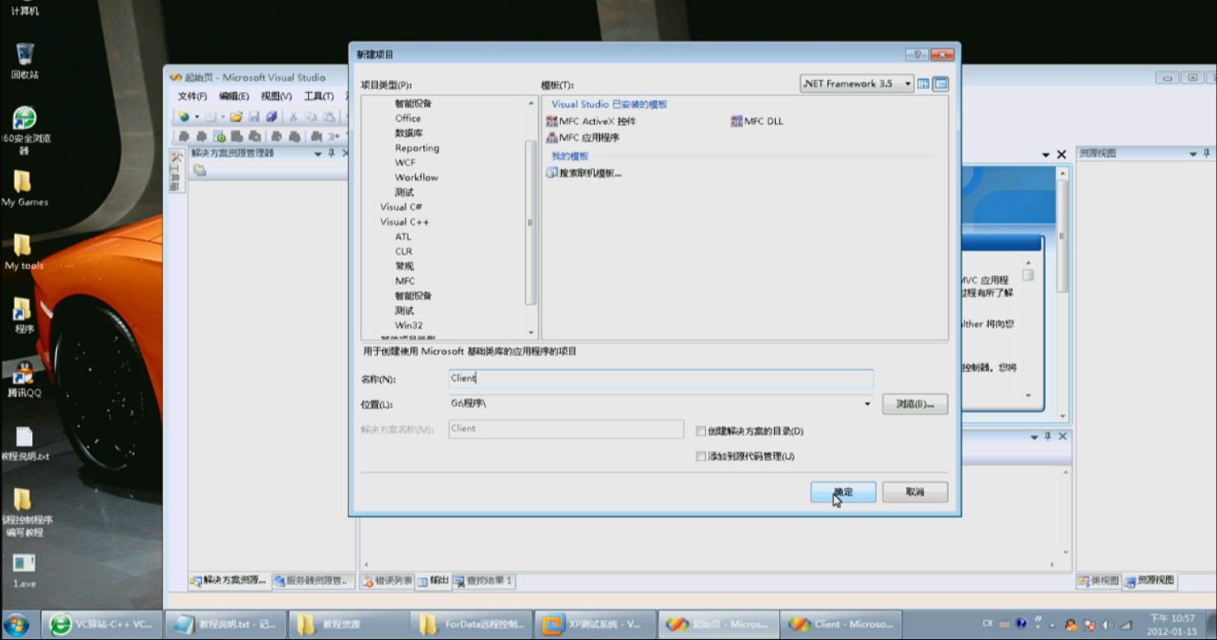Open the .NET Framework 3.5 dropdown

coord(857,84)
